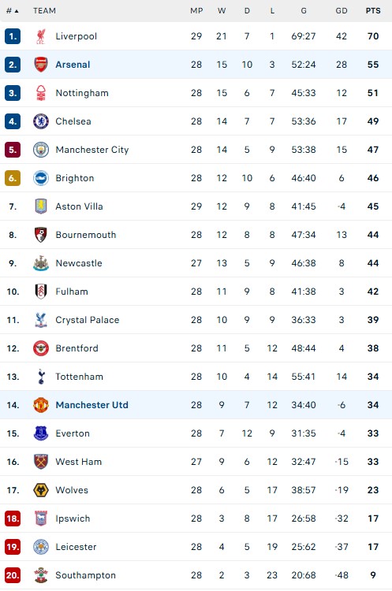
Task: Select the Wolves wolf-head logo
Action: coord(41,490)
